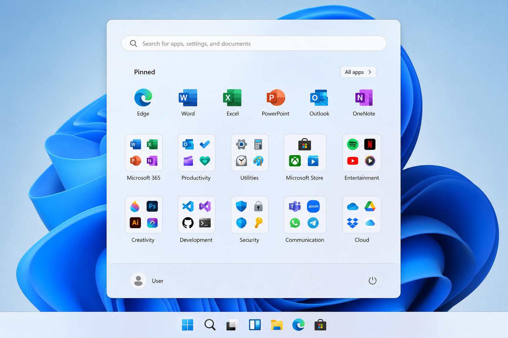Open the Microsoft 365 folder

[144, 152]
